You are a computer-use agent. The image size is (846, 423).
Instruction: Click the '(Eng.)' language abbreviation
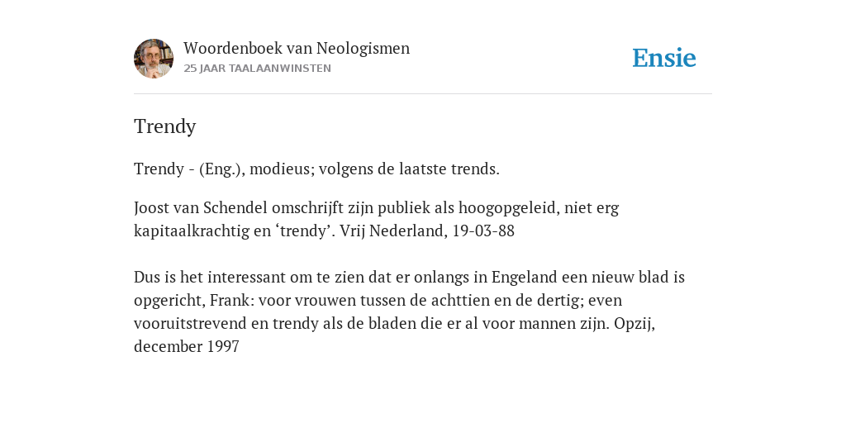(222, 169)
